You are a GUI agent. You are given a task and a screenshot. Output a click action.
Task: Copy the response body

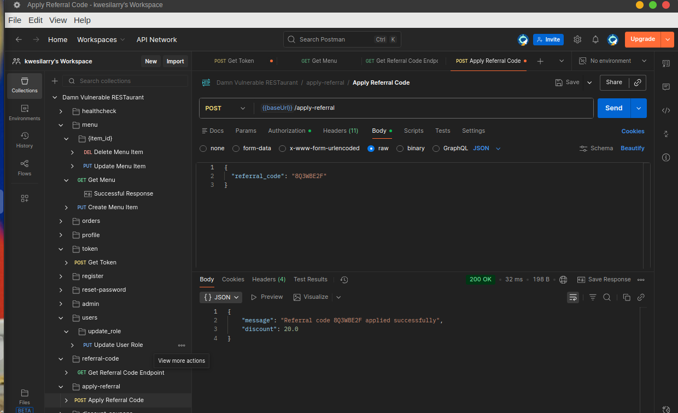pyautogui.click(x=626, y=297)
